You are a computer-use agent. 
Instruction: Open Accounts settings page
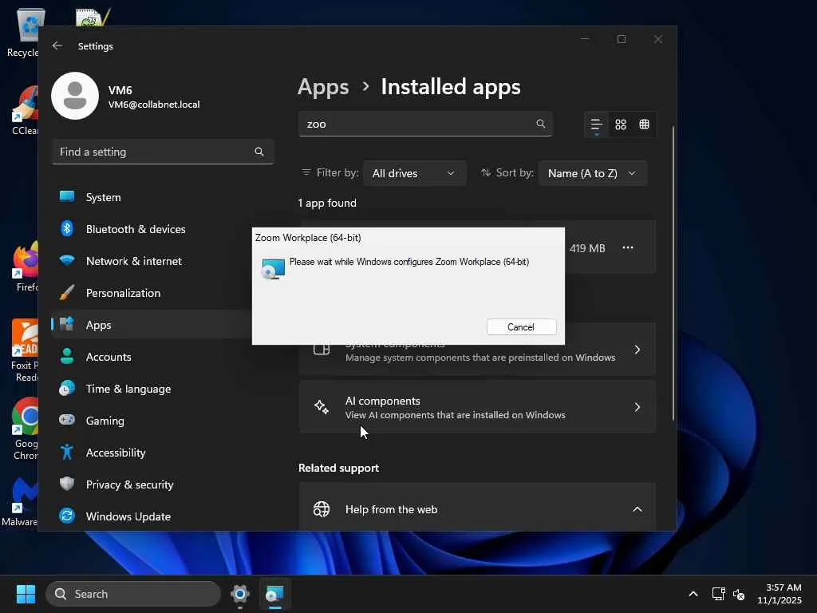[x=151, y=357]
